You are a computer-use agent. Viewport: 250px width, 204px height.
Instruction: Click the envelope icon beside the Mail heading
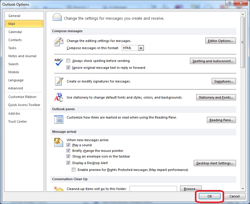pos(57,17)
